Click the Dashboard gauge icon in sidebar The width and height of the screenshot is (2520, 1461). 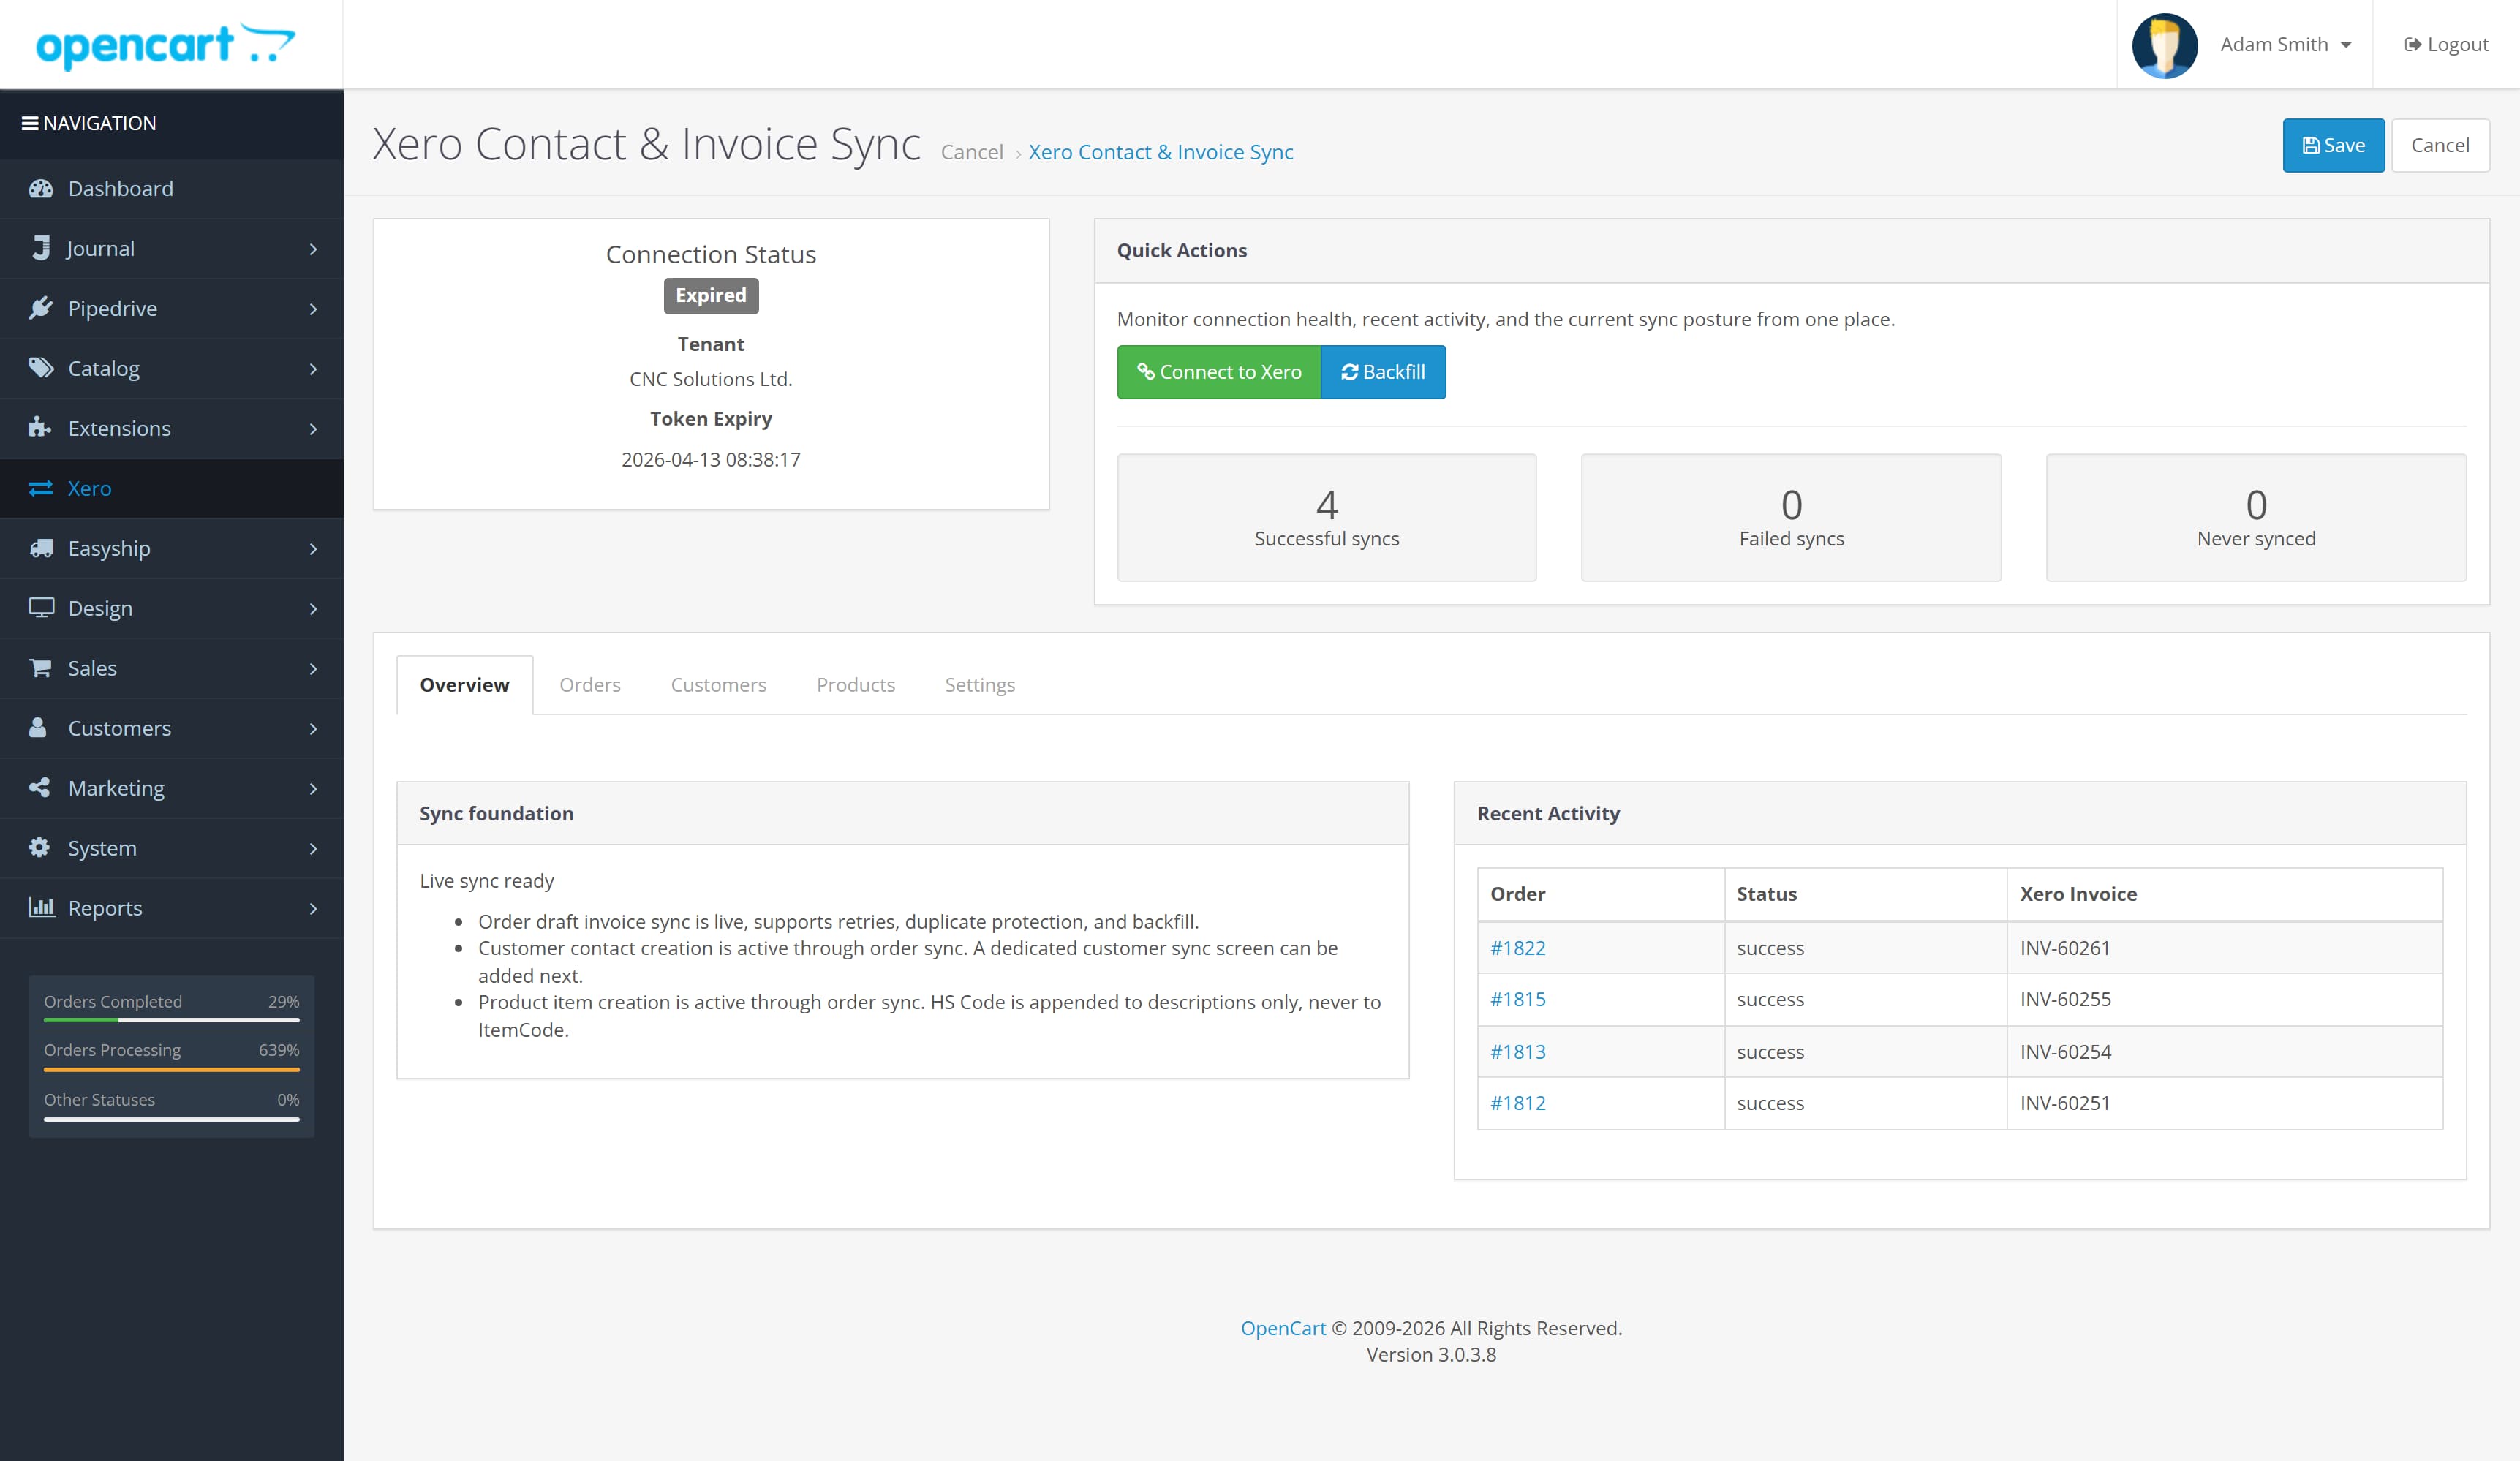41,189
